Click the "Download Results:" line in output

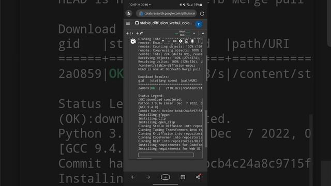tap(154, 77)
